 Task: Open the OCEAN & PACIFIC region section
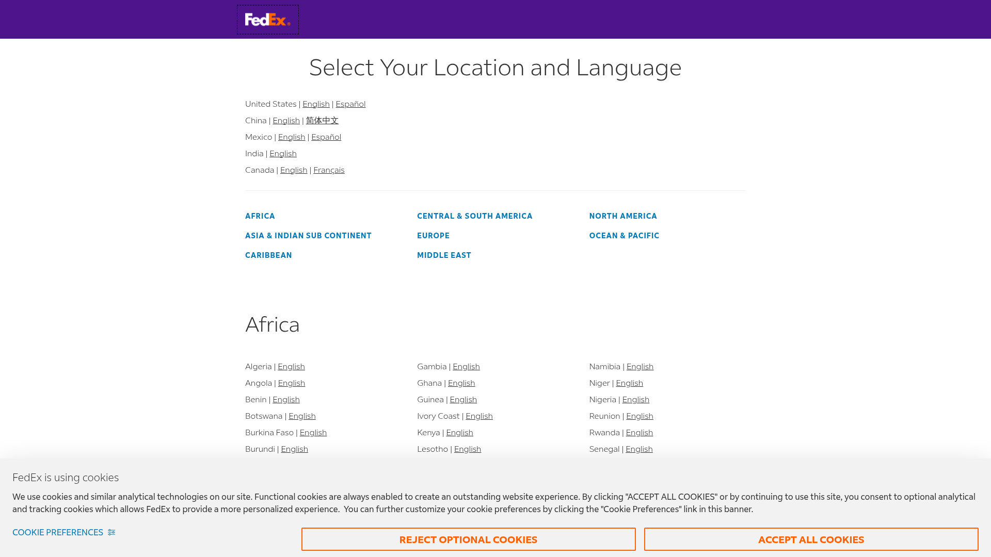[x=624, y=235]
